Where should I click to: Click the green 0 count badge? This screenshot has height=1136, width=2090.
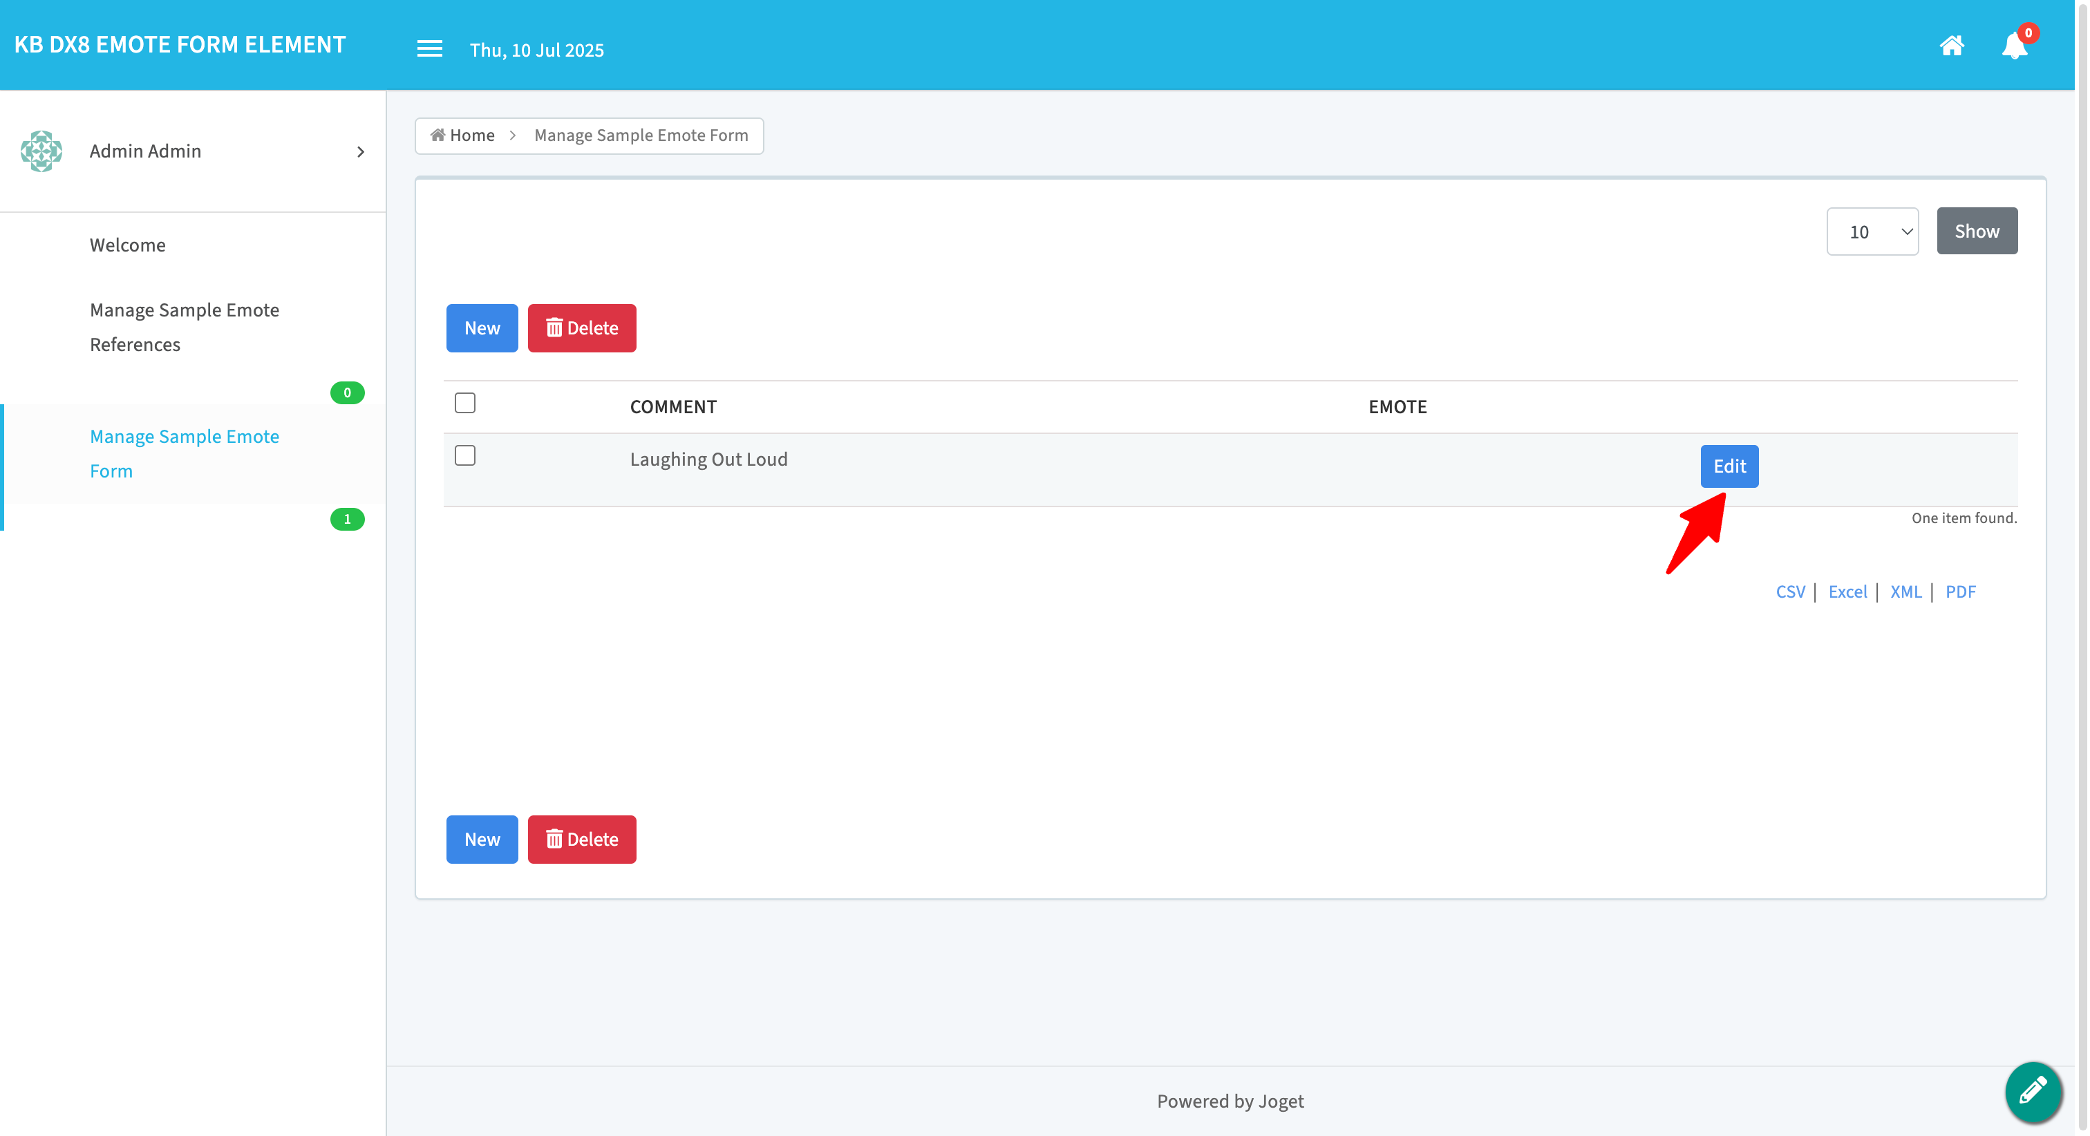347,392
